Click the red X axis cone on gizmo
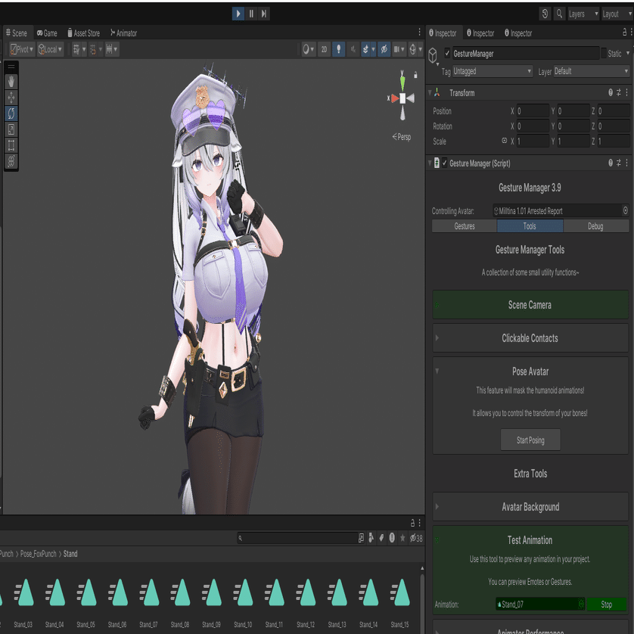Image resolution: width=634 pixels, height=634 pixels. (x=394, y=98)
